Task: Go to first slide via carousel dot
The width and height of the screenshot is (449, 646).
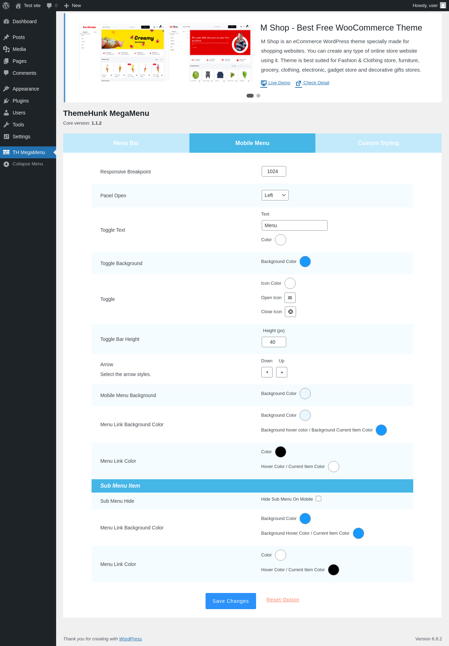Action: pyautogui.click(x=250, y=95)
